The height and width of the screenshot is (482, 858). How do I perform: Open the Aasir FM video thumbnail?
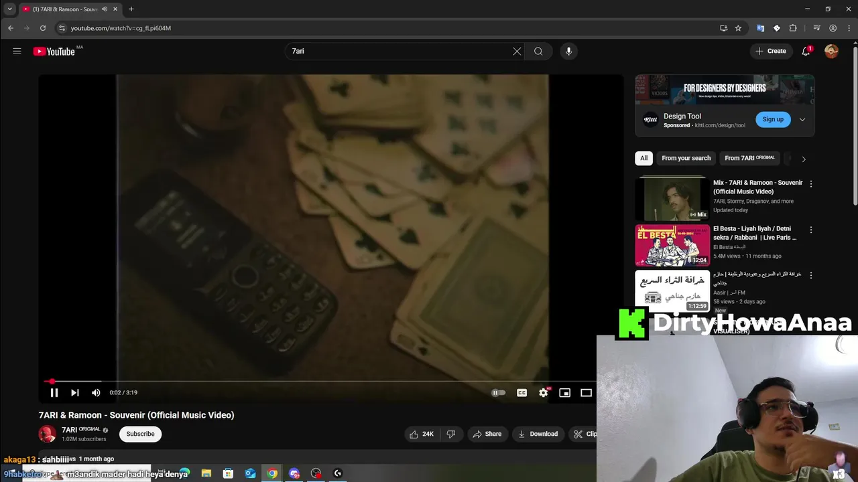(672, 291)
